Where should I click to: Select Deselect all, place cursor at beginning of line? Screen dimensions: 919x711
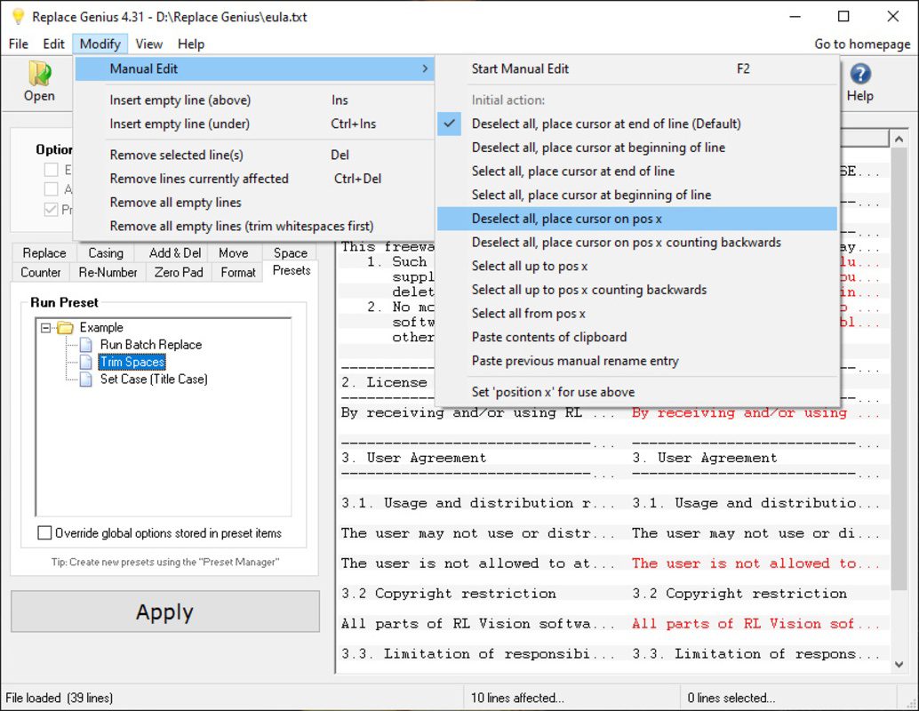click(636, 148)
